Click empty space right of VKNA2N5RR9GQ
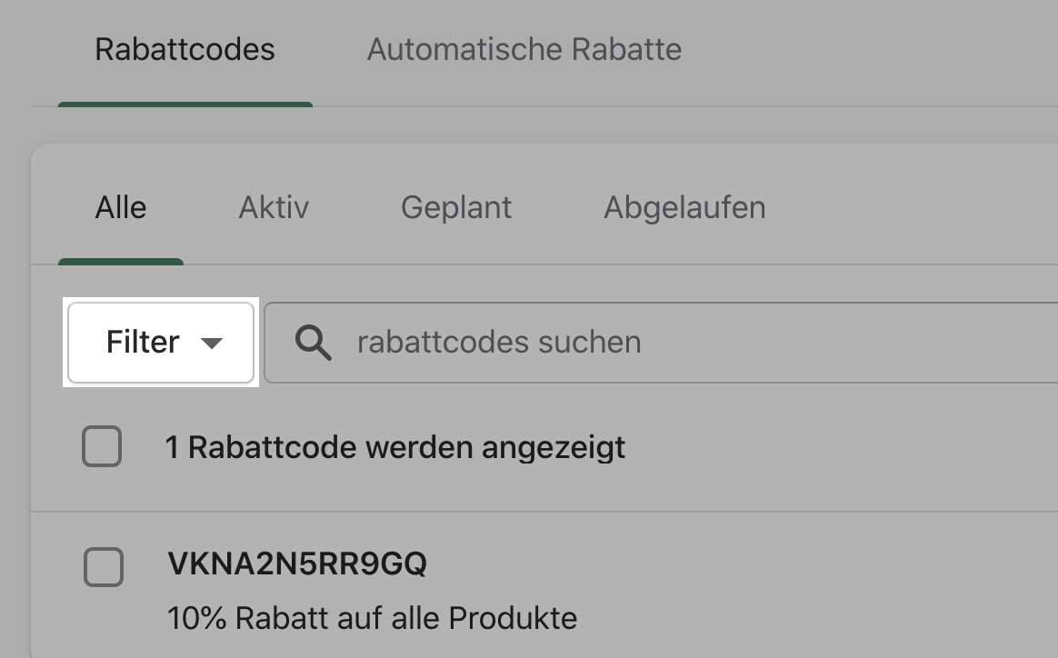Image resolution: width=1058 pixels, height=658 pixels. [x=727, y=565]
